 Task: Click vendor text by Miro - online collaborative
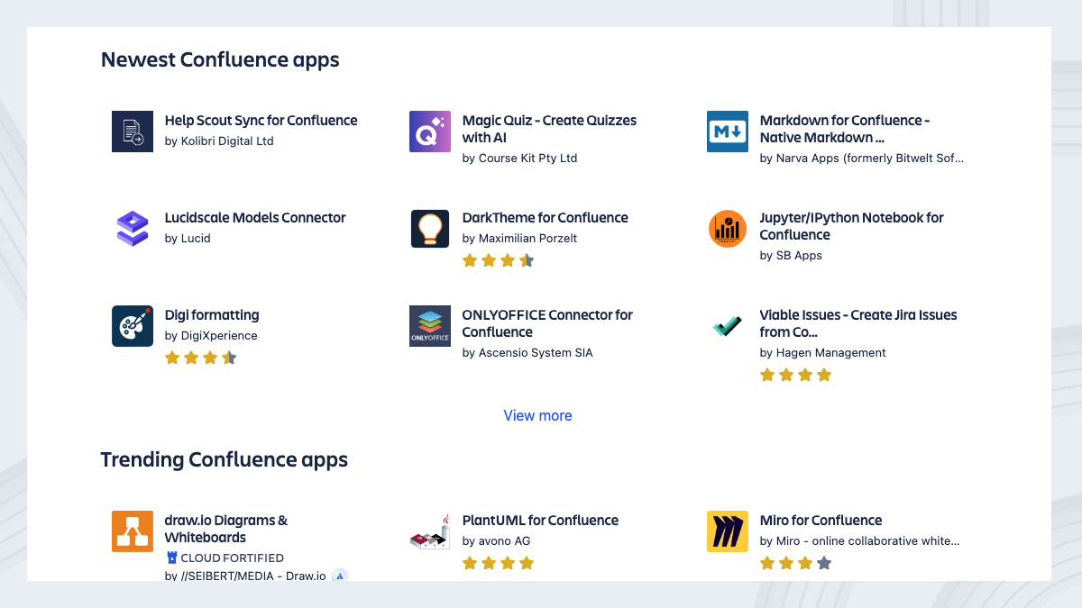(x=860, y=541)
